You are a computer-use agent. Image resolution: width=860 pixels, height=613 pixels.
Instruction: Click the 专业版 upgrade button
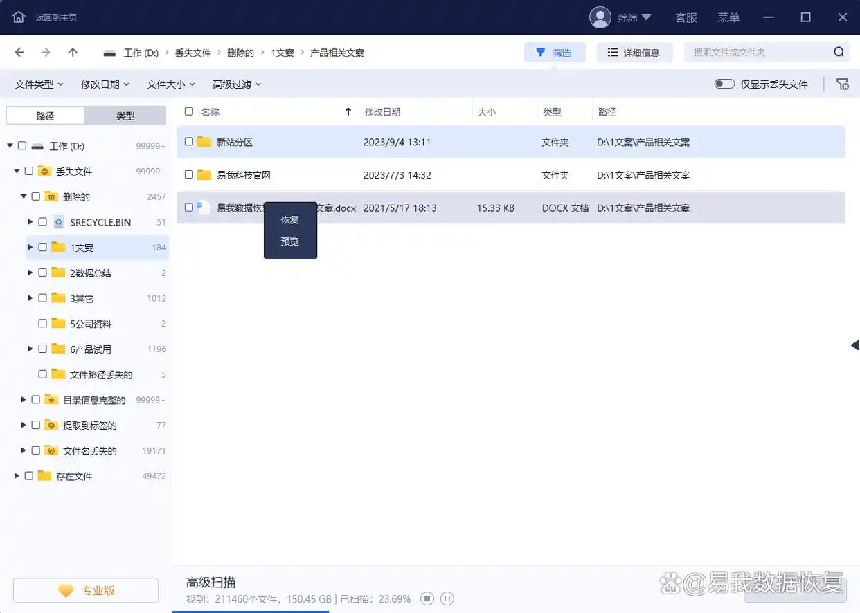tap(85, 589)
